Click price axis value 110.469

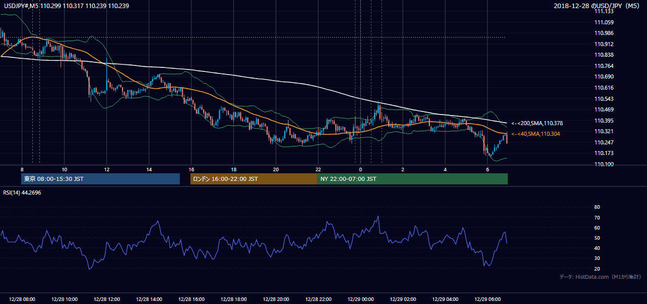pyautogui.click(x=603, y=109)
